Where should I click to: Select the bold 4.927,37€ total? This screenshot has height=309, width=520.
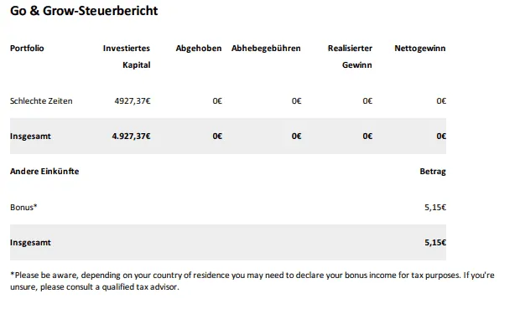coord(131,136)
